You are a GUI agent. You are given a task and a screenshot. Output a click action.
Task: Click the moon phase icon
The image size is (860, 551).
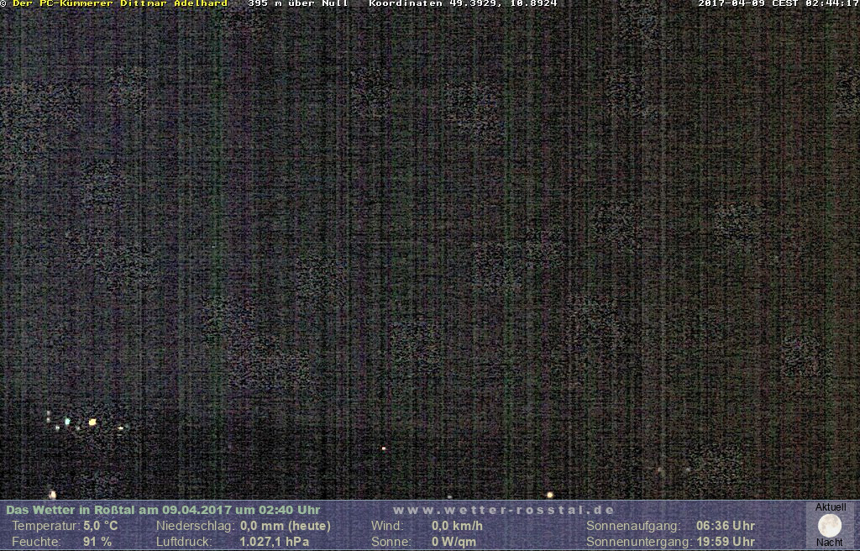pyautogui.click(x=829, y=526)
